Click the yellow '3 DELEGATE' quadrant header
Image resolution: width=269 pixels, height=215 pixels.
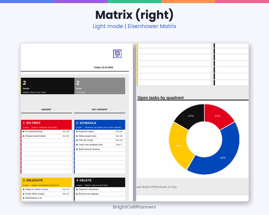coord(46,182)
